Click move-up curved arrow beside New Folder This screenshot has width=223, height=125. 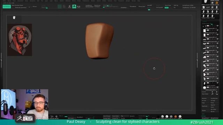[212, 94]
